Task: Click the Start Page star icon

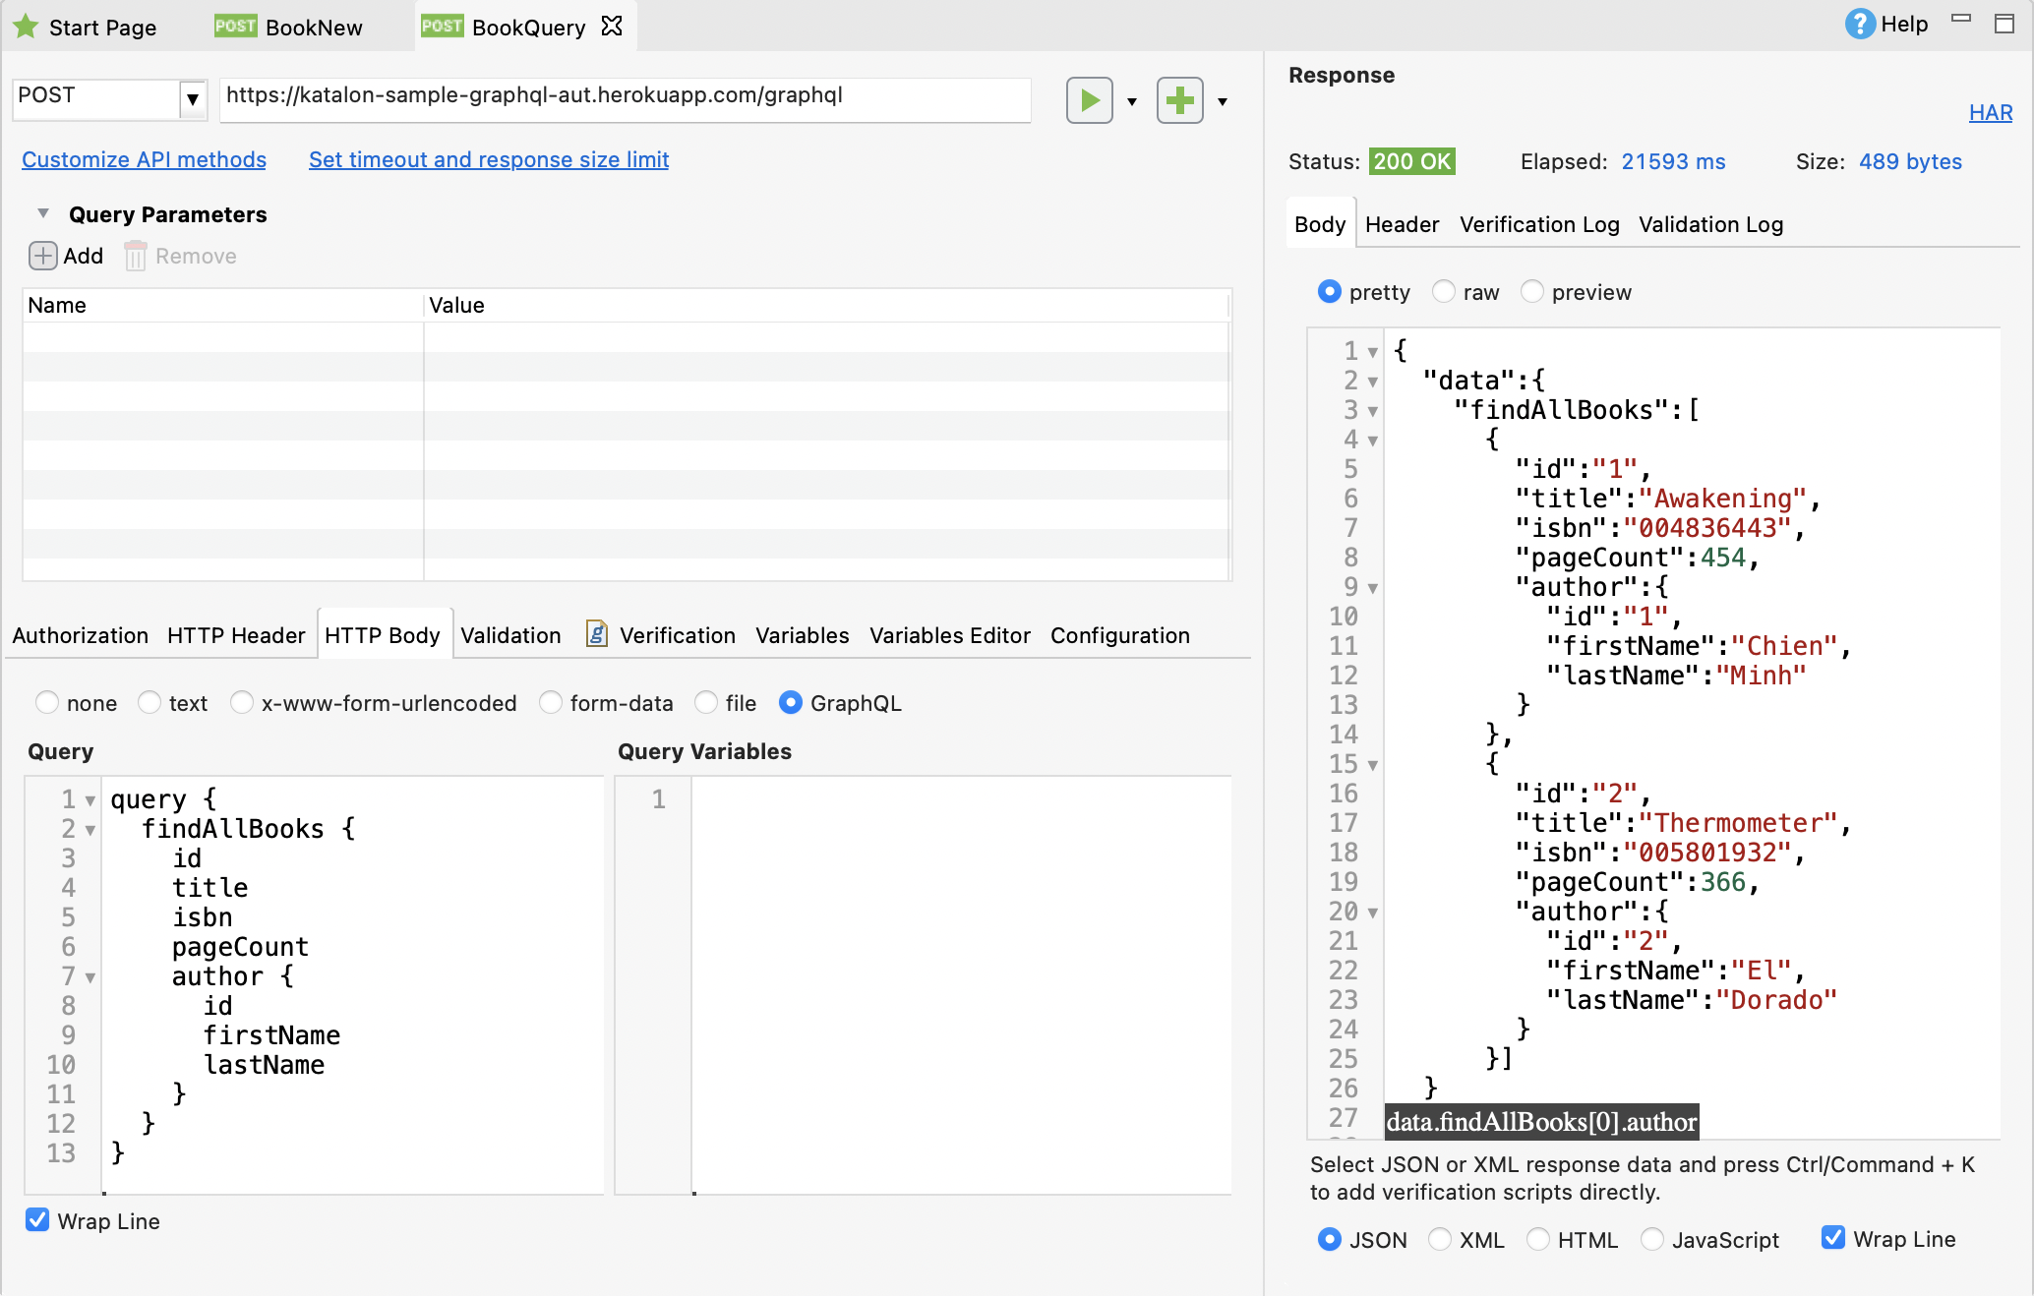Action: pyautogui.click(x=26, y=27)
